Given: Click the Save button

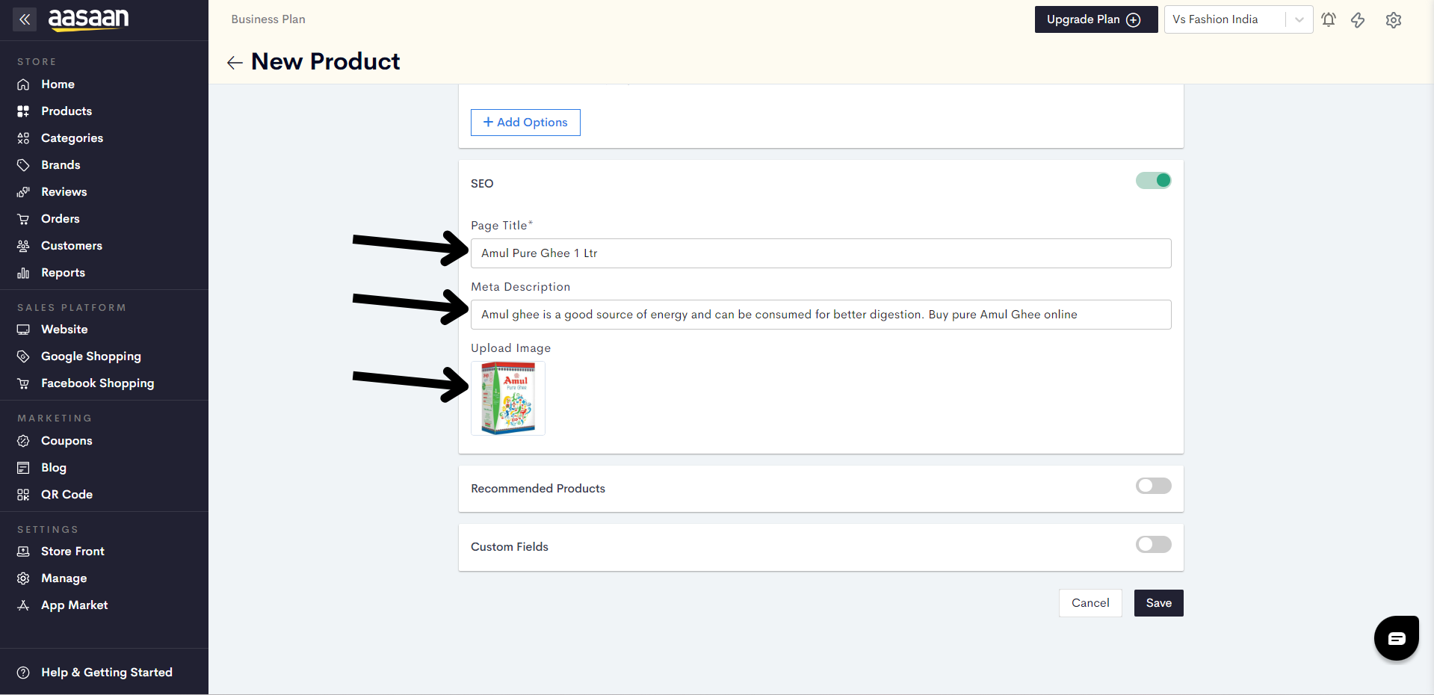Looking at the screenshot, I should click(1159, 603).
